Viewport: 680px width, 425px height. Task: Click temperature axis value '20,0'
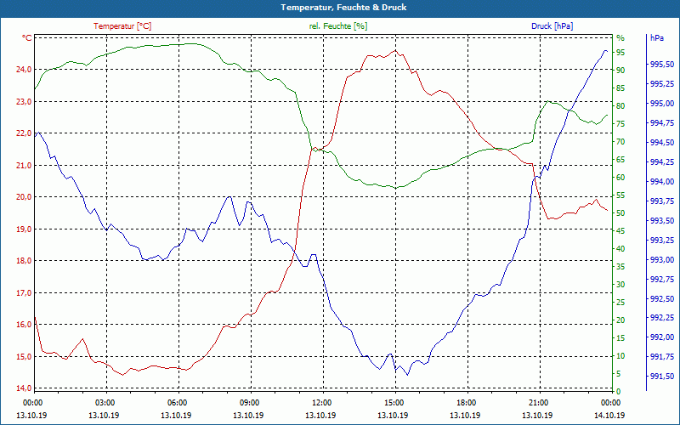pos(25,197)
